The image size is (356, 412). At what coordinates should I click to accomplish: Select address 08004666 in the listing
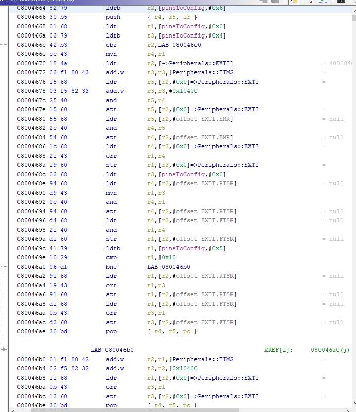pos(31,17)
